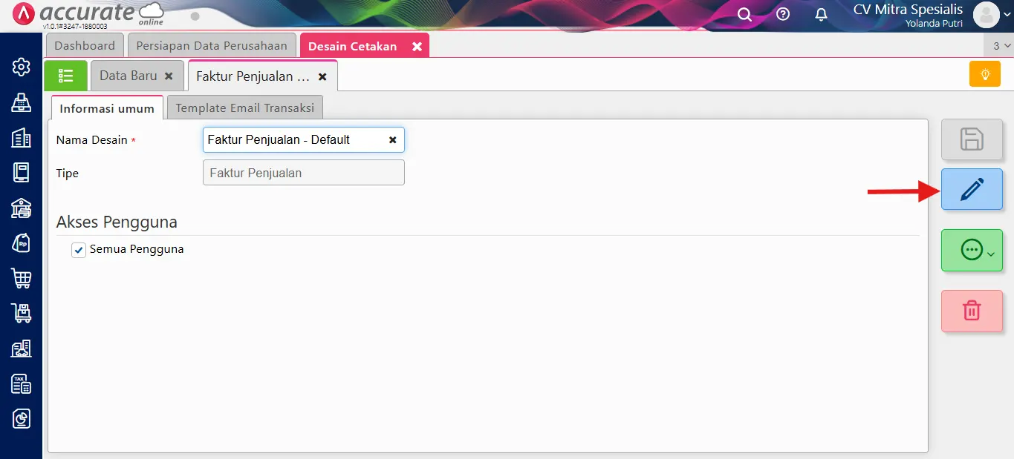Screen dimensions: 1014x459
Task: Click the blue pencil edit design button
Action: pyautogui.click(x=972, y=190)
